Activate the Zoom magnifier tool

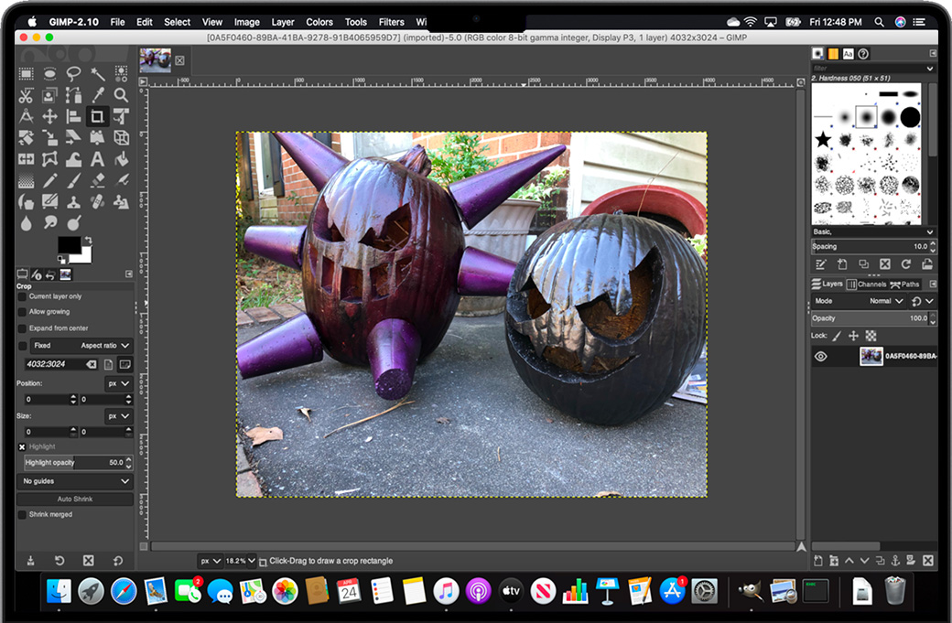pos(121,95)
